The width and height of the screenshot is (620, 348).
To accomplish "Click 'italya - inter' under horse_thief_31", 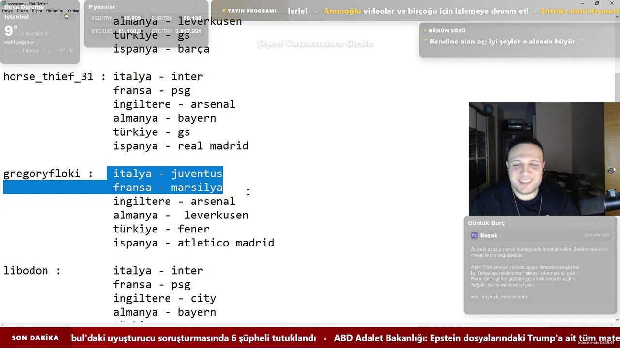I will point(158,77).
